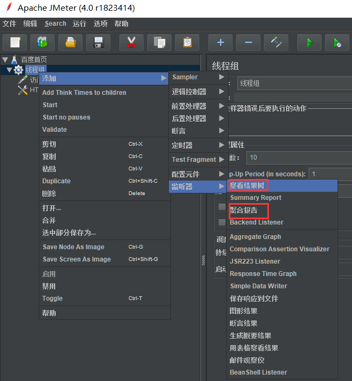Open the 文件 menu

pos(10,24)
